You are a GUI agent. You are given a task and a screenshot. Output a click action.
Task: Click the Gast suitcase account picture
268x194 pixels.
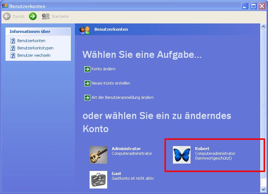(x=98, y=179)
